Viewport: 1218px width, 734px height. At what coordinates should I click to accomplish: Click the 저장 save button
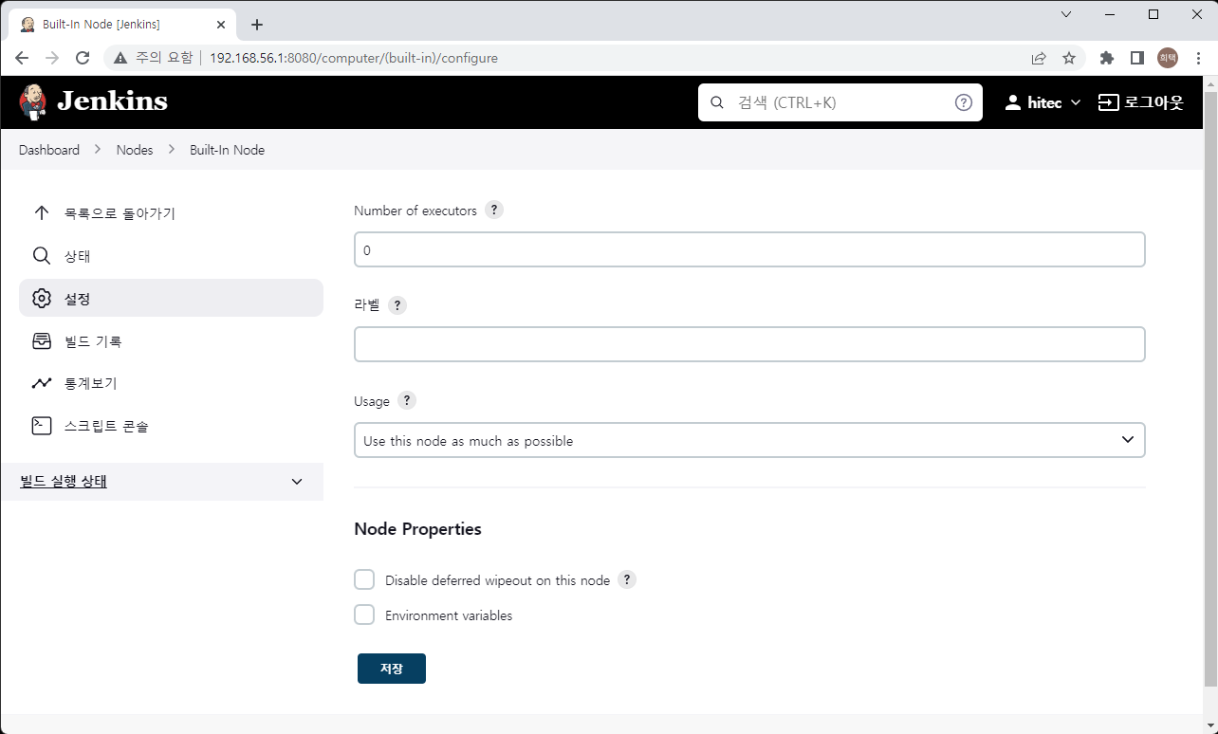click(x=392, y=669)
